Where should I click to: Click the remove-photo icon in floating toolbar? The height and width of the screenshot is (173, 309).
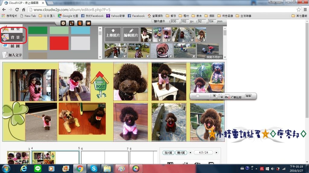point(227,96)
